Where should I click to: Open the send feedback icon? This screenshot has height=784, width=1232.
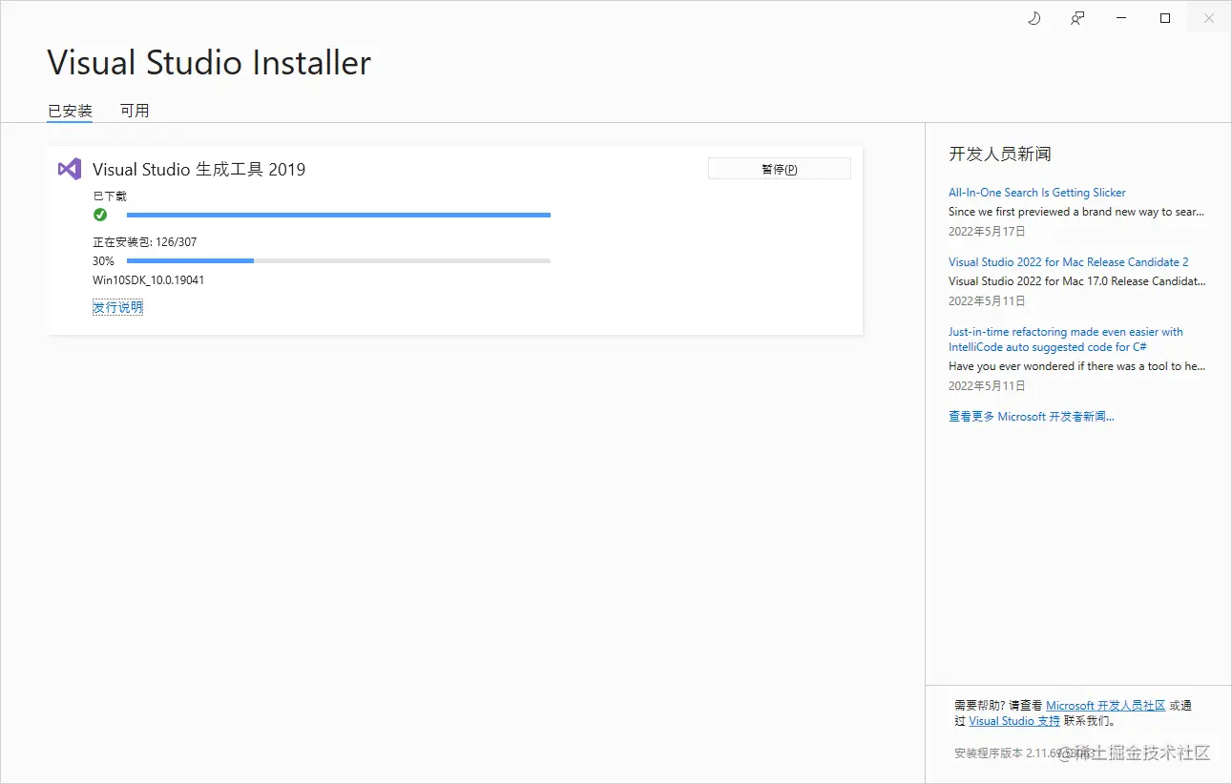click(1076, 17)
